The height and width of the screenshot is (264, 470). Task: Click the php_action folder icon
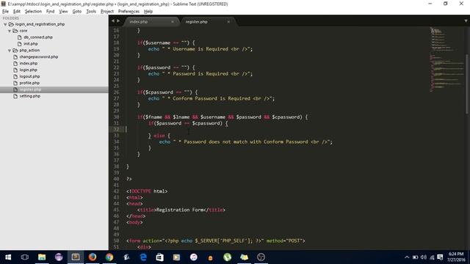tap(15, 51)
